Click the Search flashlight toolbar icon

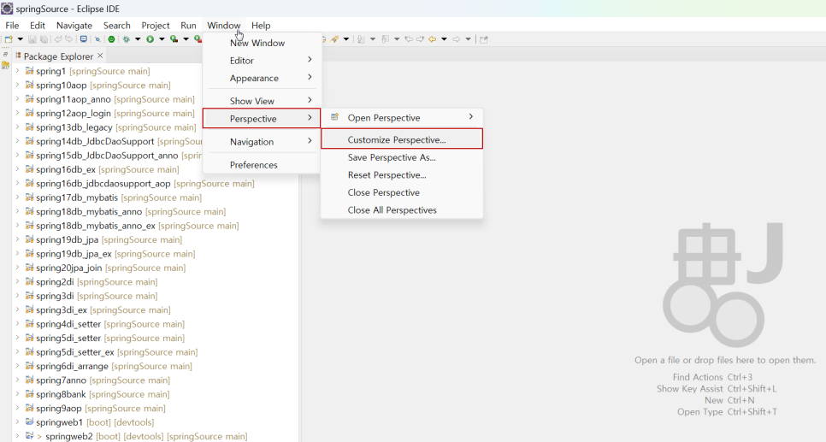click(334, 39)
